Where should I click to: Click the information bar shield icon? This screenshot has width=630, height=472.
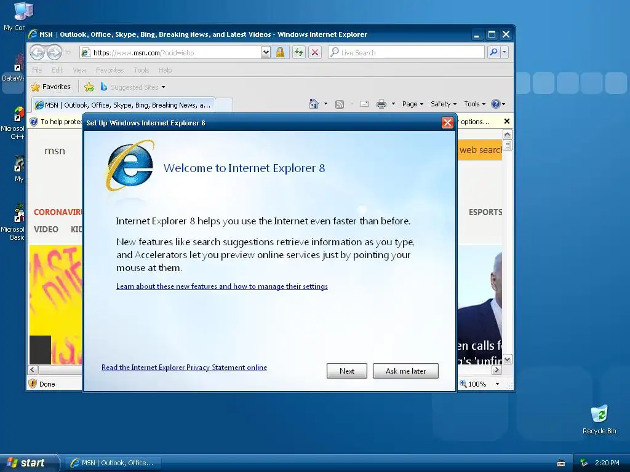coord(34,122)
